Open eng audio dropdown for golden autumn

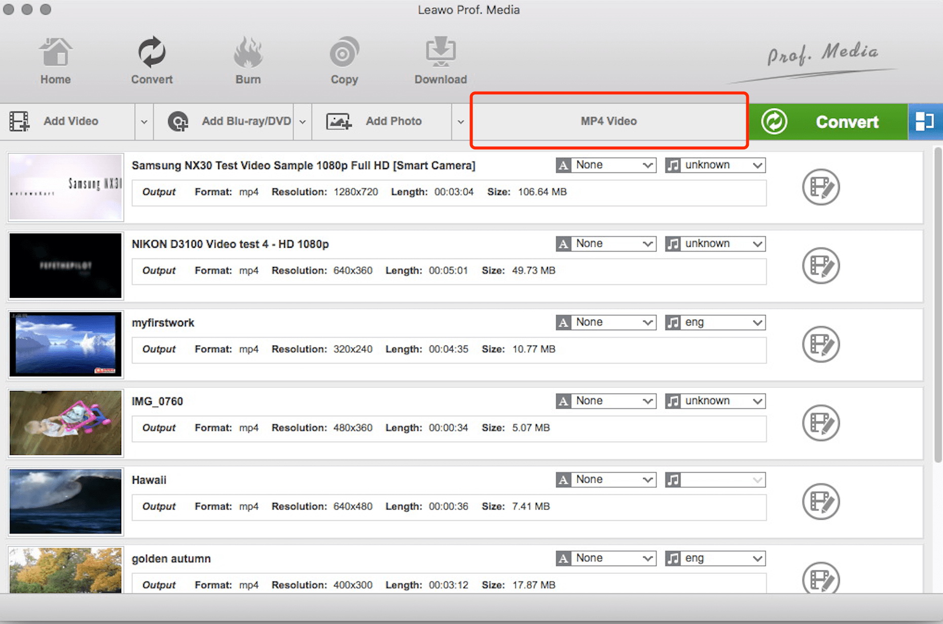pyautogui.click(x=715, y=558)
